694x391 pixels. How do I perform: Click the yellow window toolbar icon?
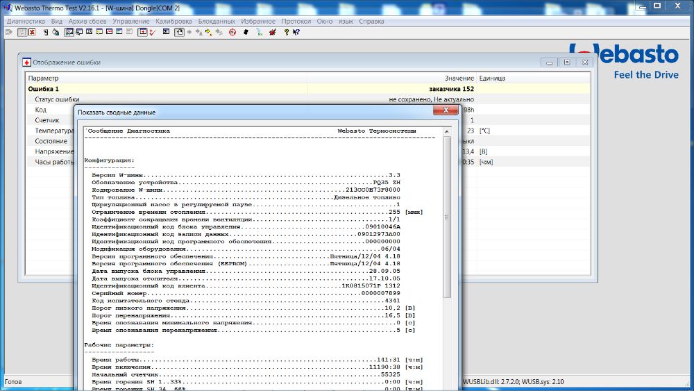99,32
